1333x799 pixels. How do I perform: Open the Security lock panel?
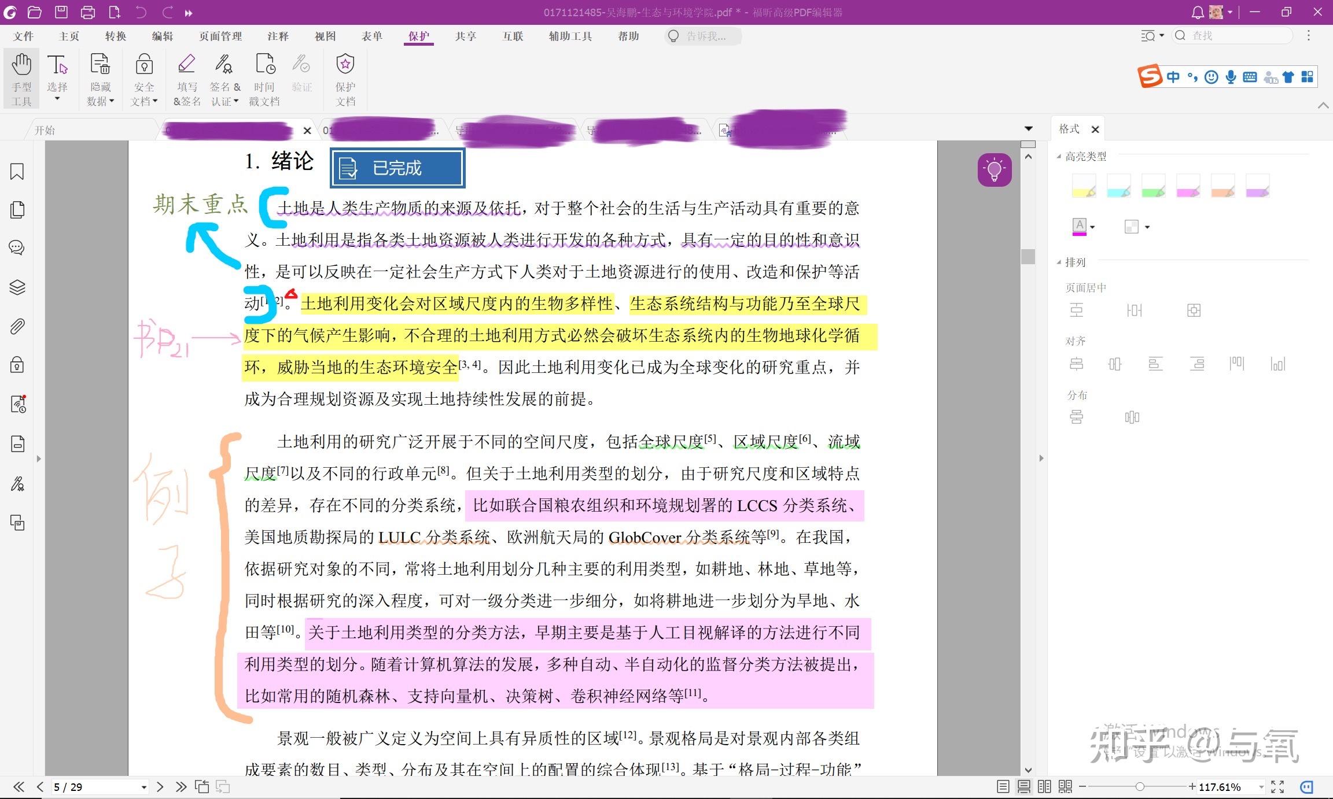[x=17, y=365]
